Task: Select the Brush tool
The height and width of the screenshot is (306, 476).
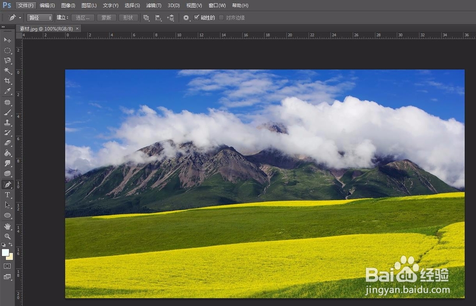Action: (x=7, y=112)
